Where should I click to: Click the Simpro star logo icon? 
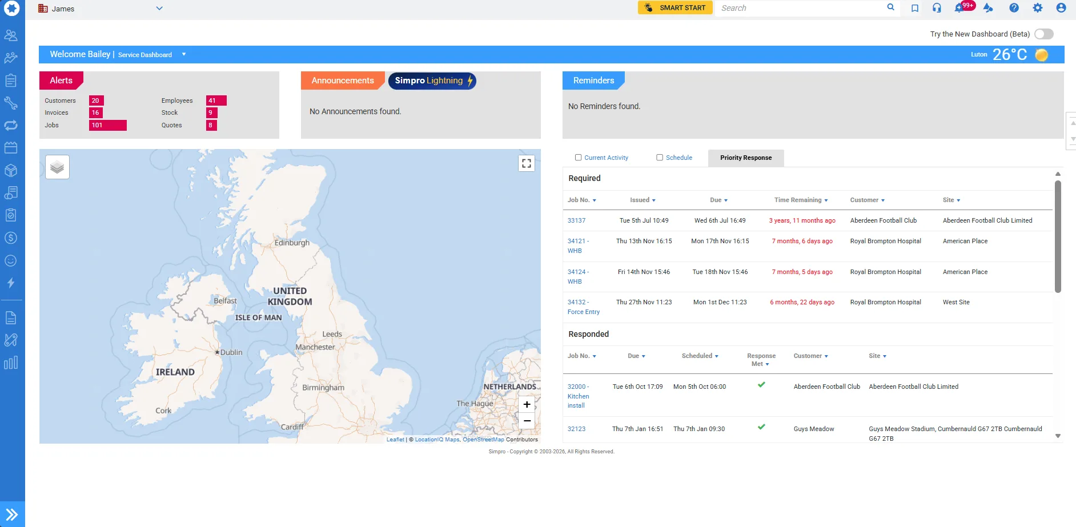pos(11,8)
